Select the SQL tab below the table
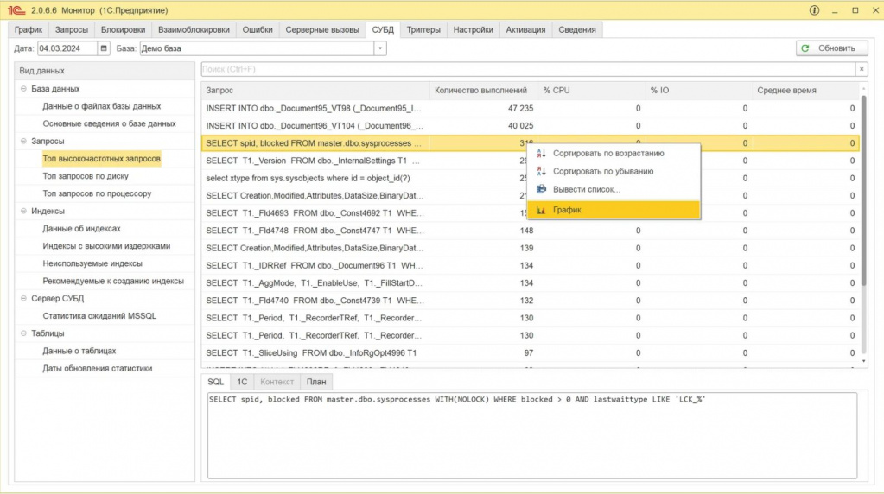Screen dimensions: 884x494 [x=216, y=382]
